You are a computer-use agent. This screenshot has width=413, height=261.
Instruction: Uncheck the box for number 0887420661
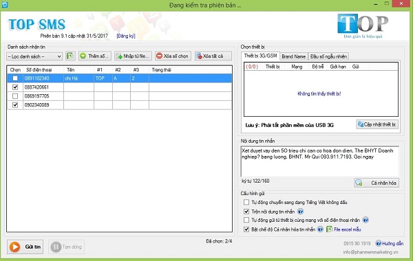point(15,87)
